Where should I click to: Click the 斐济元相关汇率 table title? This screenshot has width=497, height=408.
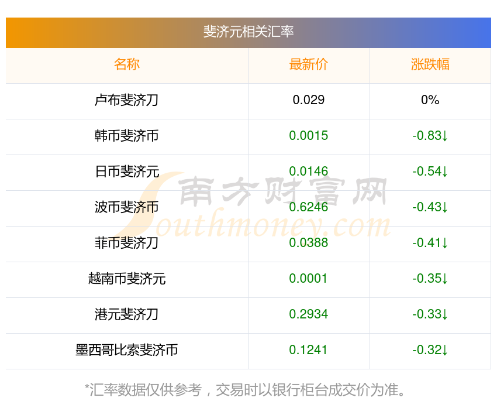coord(248,32)
